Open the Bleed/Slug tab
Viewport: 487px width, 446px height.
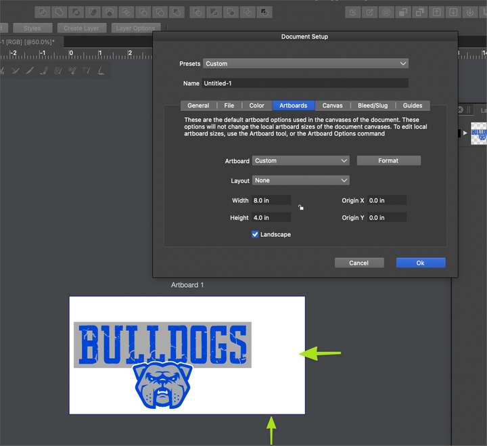click(373, 106)
